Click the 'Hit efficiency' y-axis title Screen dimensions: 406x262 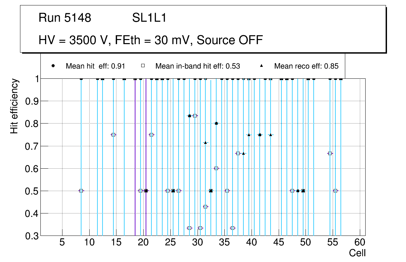tap(14, 106)
